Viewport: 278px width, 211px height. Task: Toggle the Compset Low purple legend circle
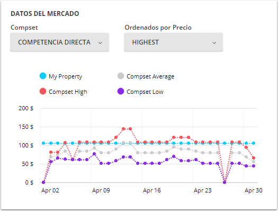click(x=121, y=91)
